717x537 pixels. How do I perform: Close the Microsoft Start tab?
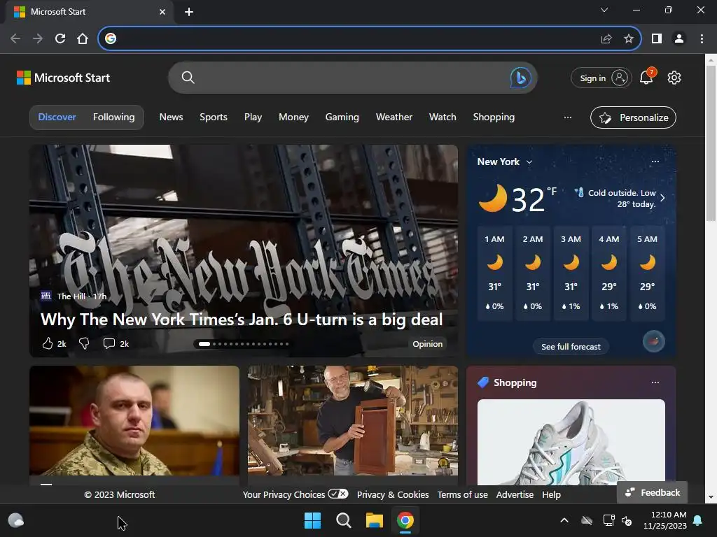(x=162, y=12)
